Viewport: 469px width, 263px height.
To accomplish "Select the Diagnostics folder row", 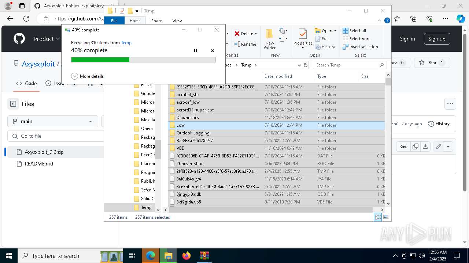I will click(x=277, y=118).
